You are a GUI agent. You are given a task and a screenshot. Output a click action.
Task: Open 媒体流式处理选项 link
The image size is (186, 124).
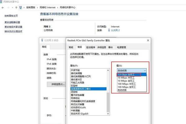(13, 31)
